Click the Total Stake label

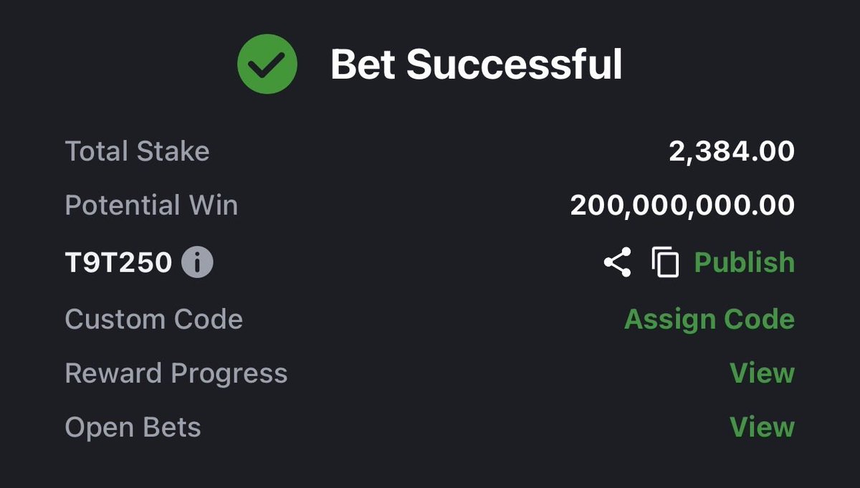pyautogui.click(x=137, y=152)
